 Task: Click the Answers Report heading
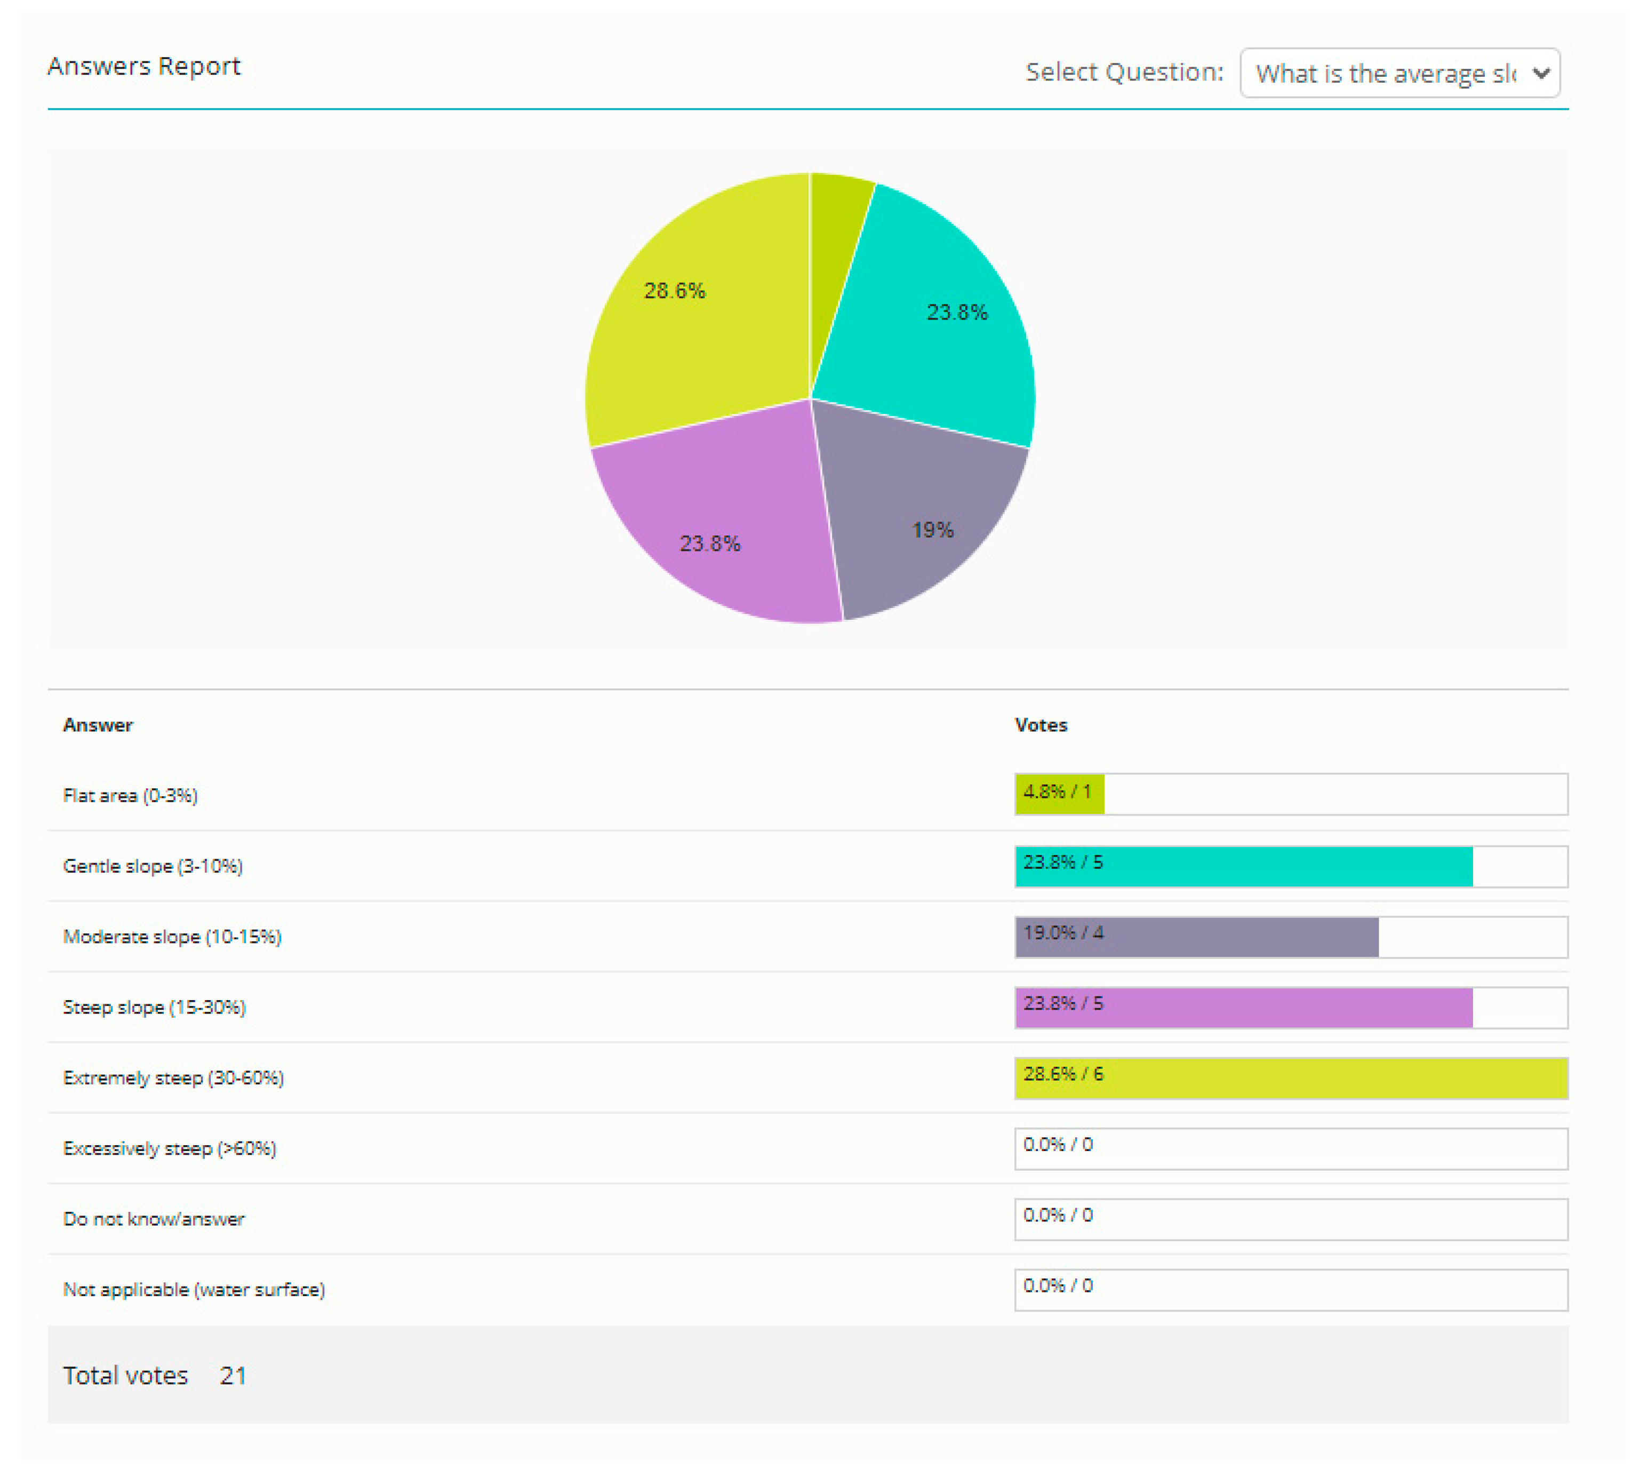143,66
